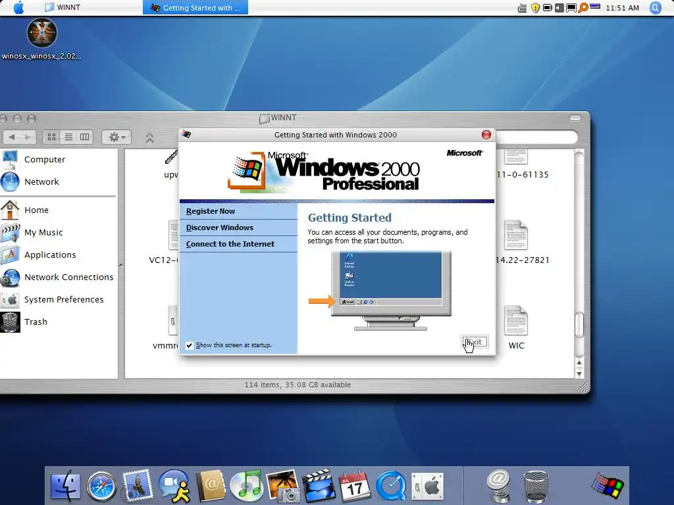Click the shield security tray icon
The image size is (674, 505).
coord(535,8)
